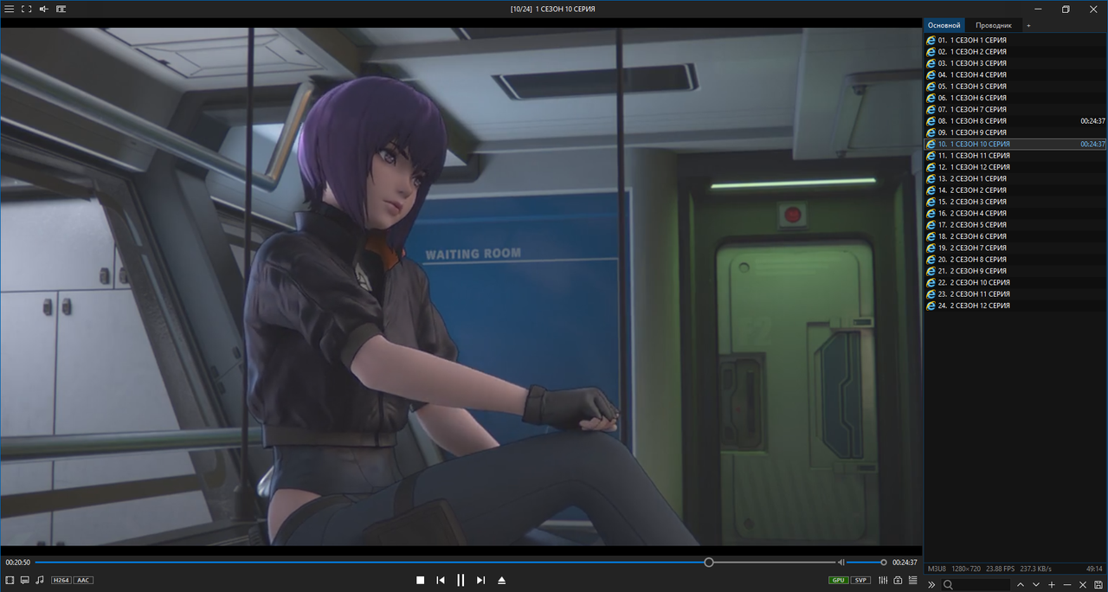Viewport: 1108px width, 592px height.
Task: Toggle the elapsed time display 00:20:50
Action: (18, 563)
